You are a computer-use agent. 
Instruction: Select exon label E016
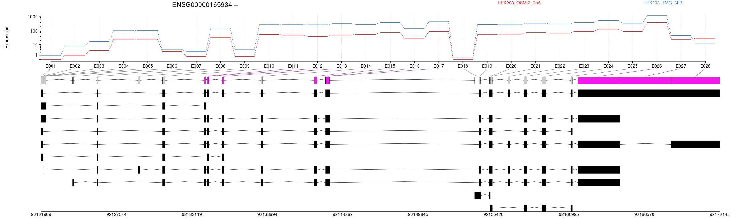414,66
